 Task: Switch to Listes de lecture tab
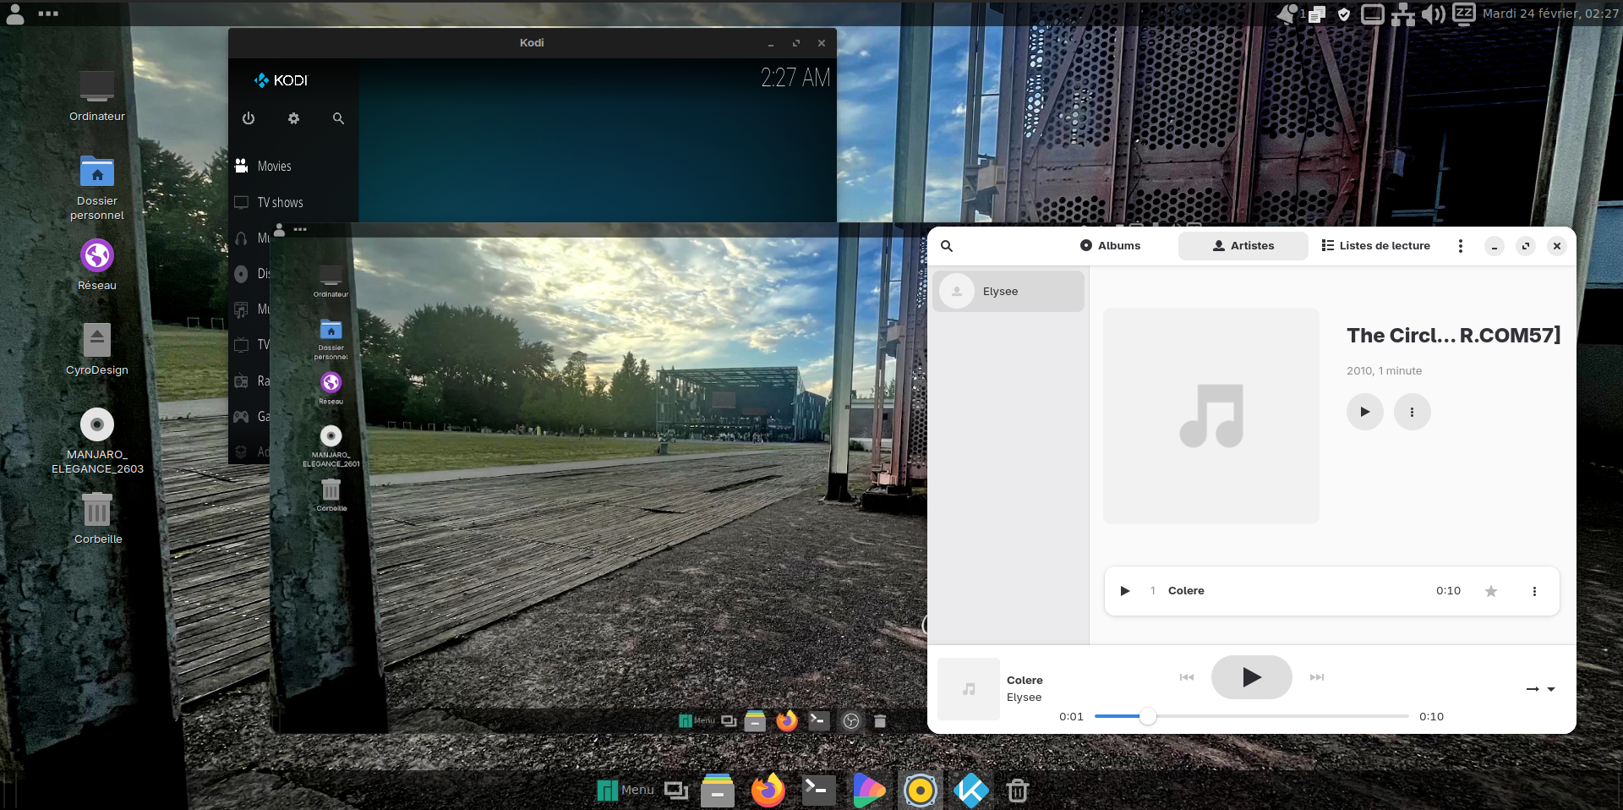[1375, 246]
